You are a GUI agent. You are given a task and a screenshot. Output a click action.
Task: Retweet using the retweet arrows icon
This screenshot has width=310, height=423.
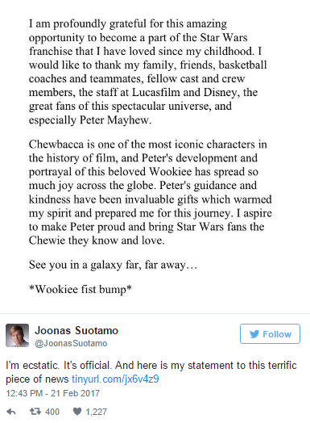pos(35,412)
